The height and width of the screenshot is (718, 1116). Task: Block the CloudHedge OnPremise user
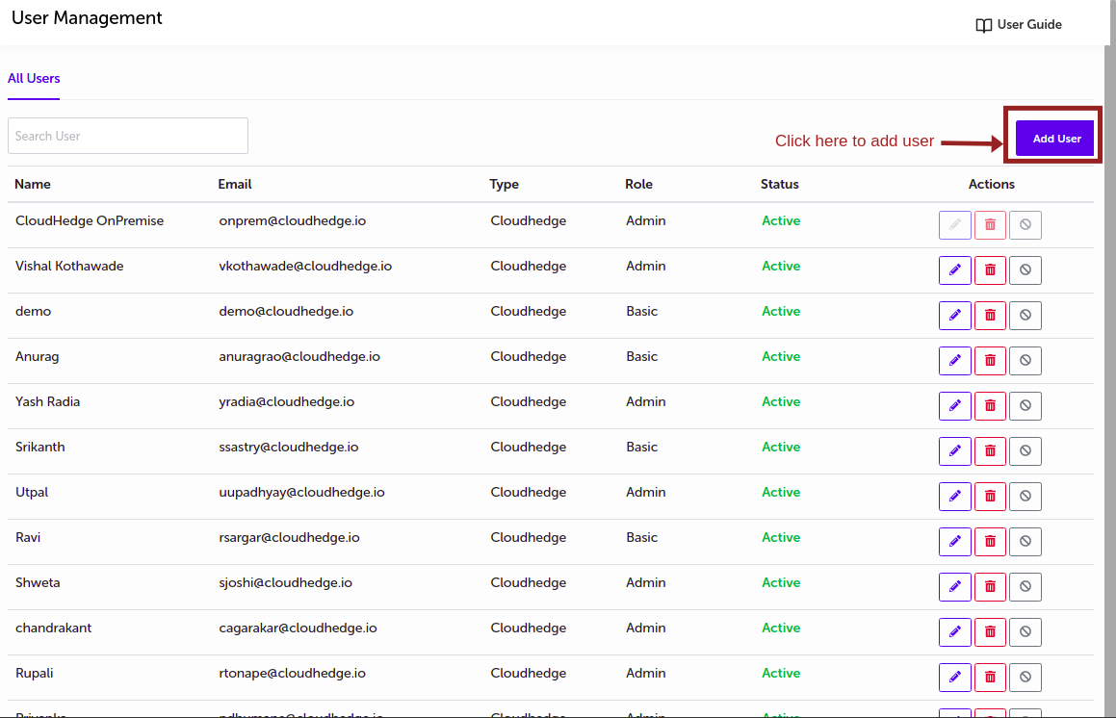click(1025, 225)
